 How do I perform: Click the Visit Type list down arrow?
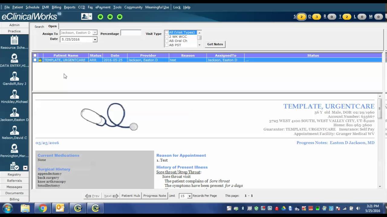pos(199,45)
